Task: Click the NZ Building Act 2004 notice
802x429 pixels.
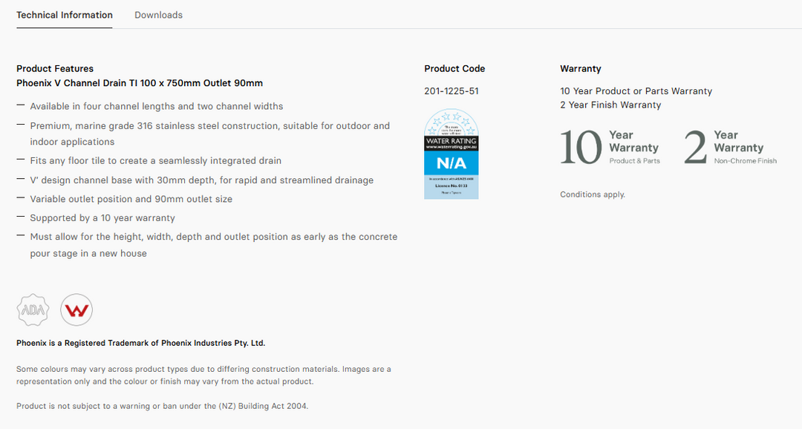Action: (x=162, y=406)
